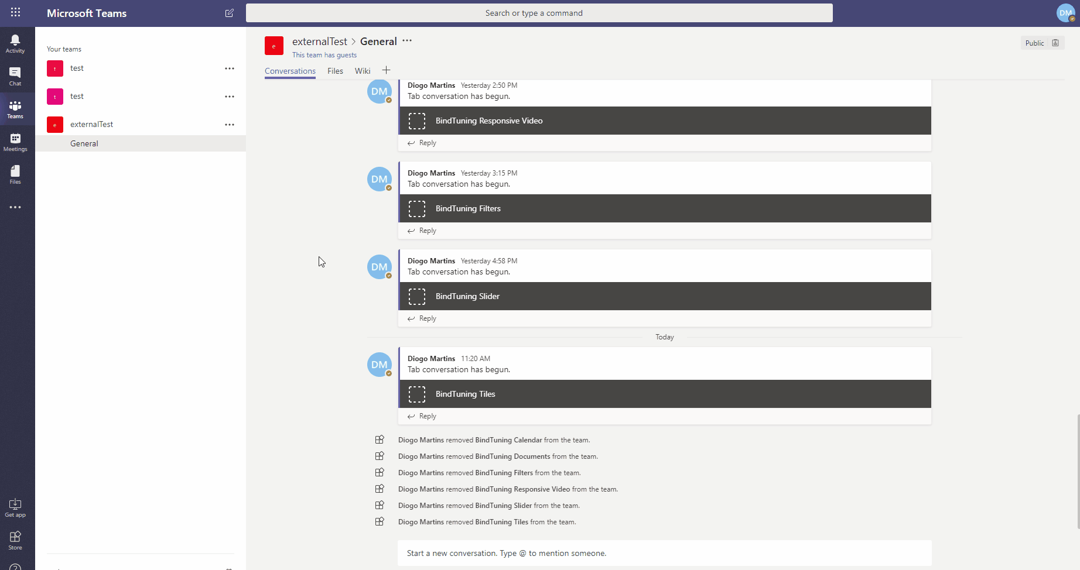Open the Store

pyautogui.click(x=15, y=540)
